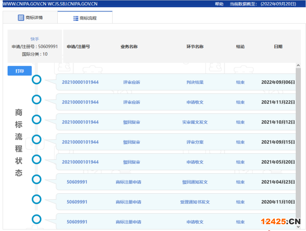Select 驳回通知发文 stage text

coord(195,182)
